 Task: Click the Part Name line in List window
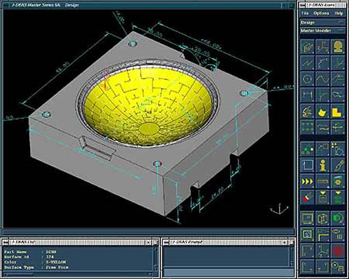tap(30, 252)
